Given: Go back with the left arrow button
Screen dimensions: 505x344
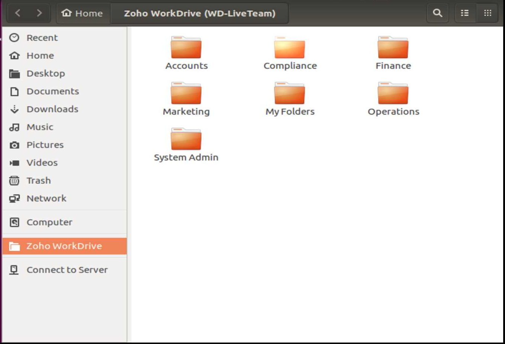Looking at the screenshot, I should 17,13.
